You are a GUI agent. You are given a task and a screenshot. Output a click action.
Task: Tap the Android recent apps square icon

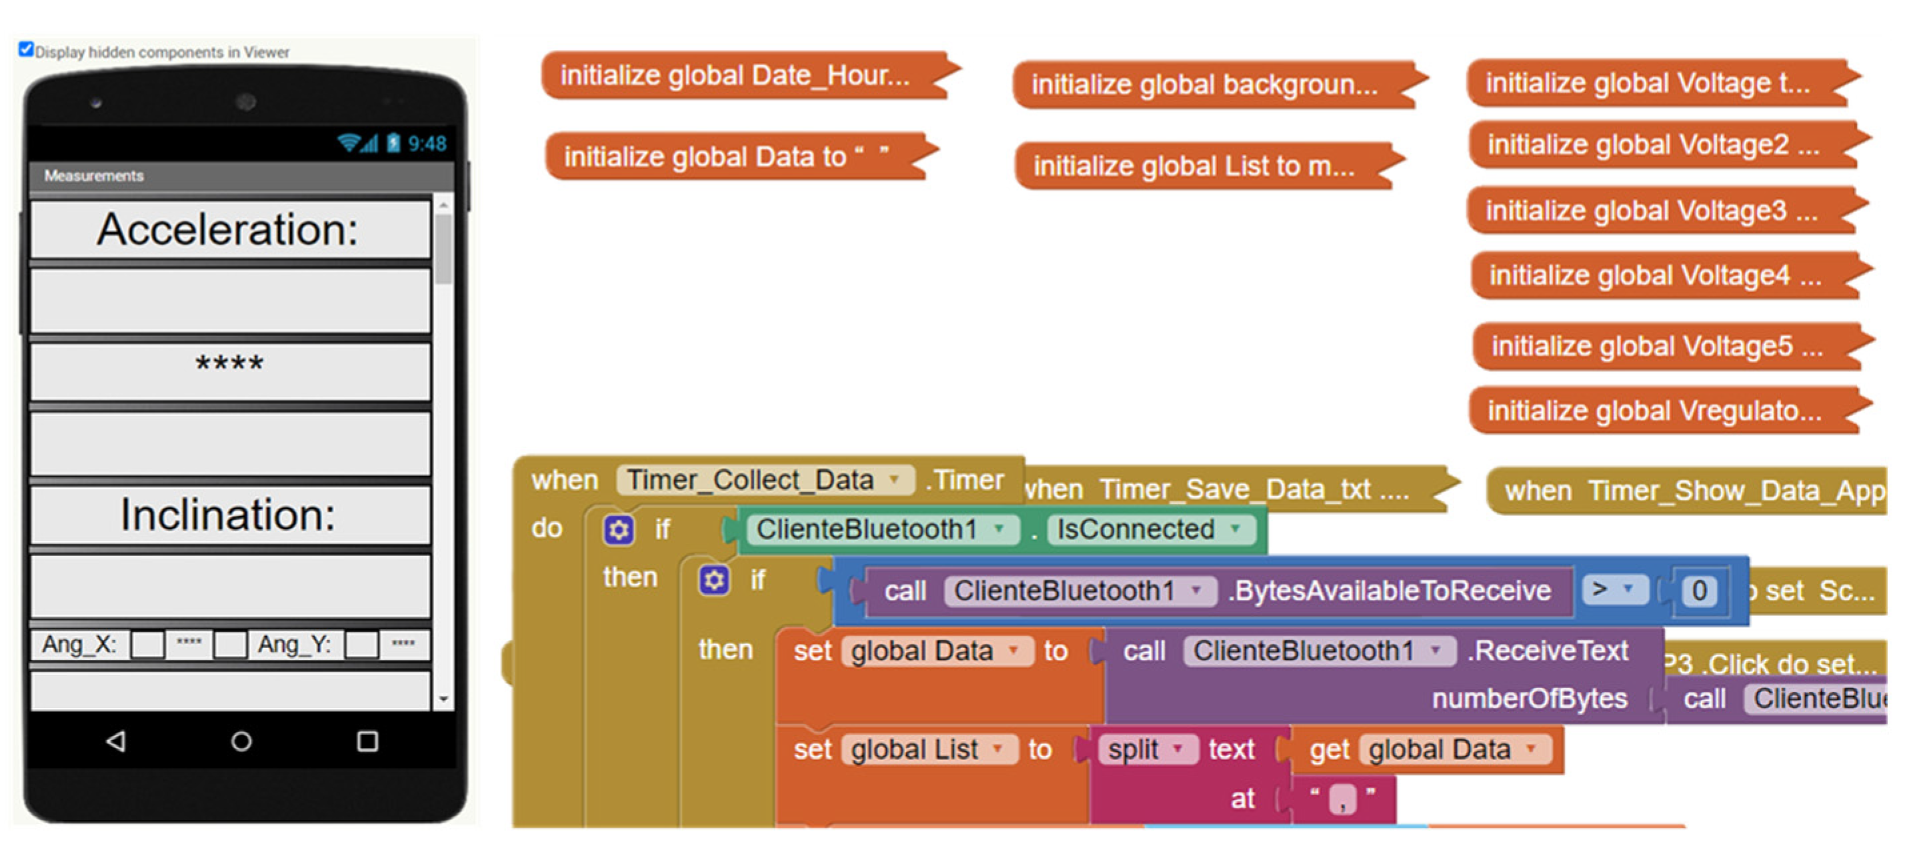pos(367,741)
